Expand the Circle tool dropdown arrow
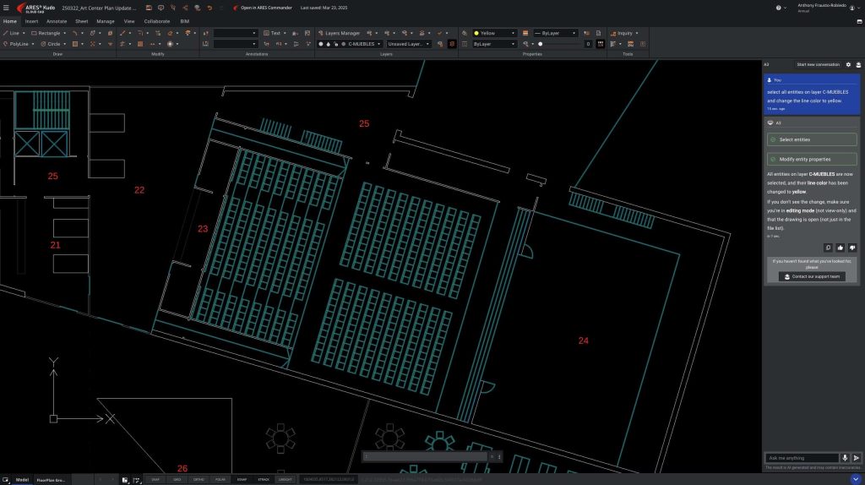Screen dimensions: 865x485 [x=64, y=44]
